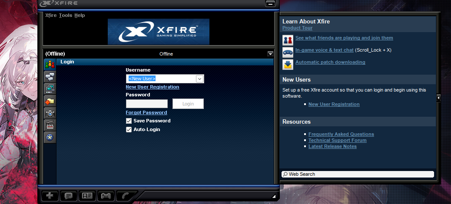Open the Friends tab icon in sidebar

[50, 64]
